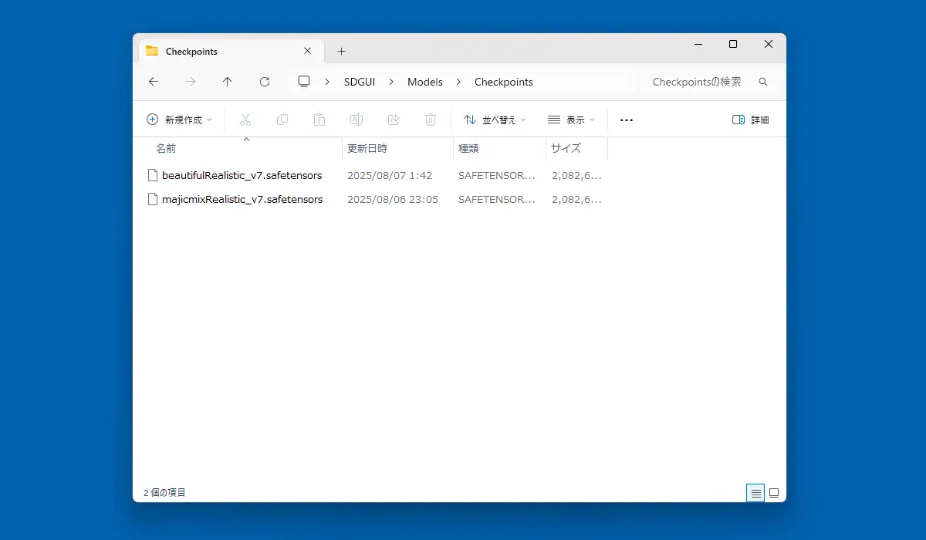This screenshot has height=540, width=926.
Task: Expand chevron between SDGUI and Models
Action: point(390,82)
